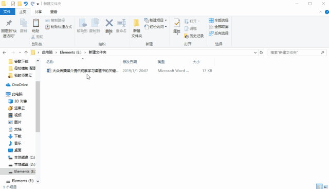The height and width of the screenshot is (189, 329).
Task: Open History (历史记录) ribbon button
Action: (x=194, y=36)
